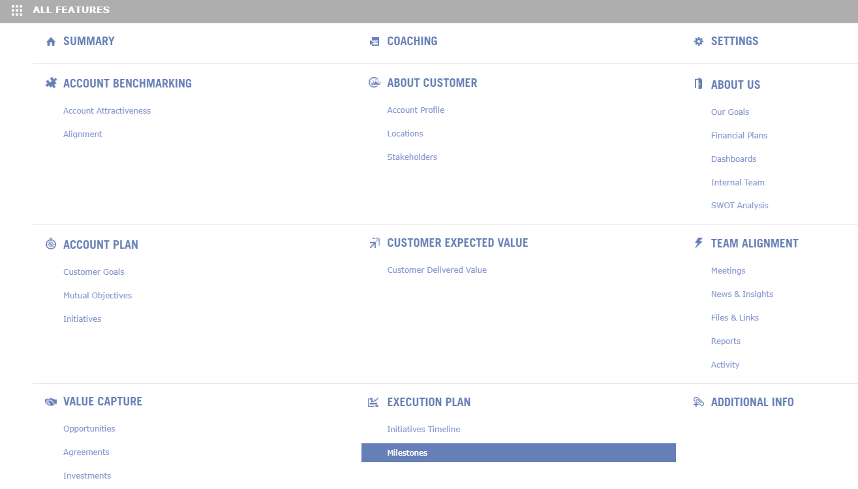Select the Value Capture heading
The width and height of the screenshot is (858, 489).
(102, 402)
